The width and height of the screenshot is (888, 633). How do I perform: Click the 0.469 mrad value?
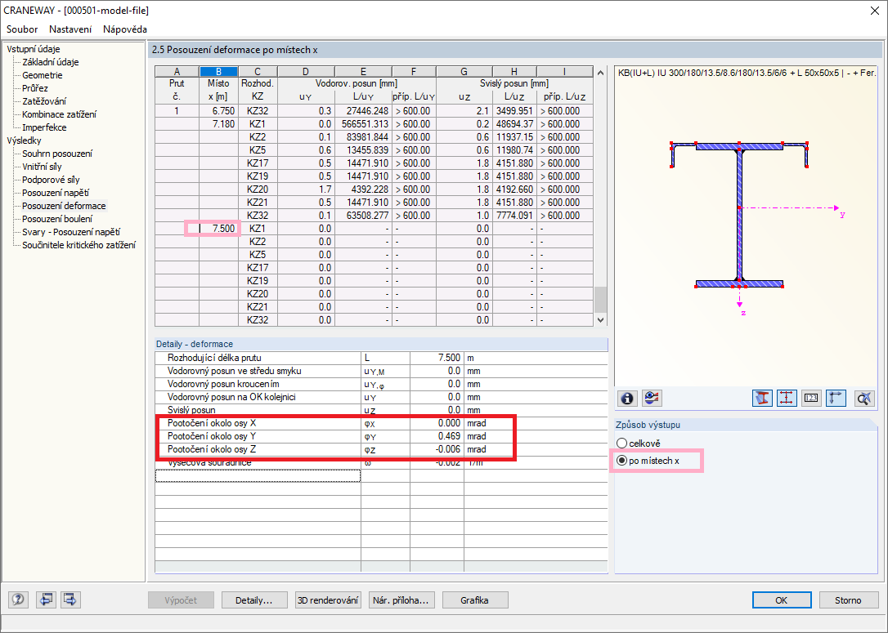click(x=437, y=436)
